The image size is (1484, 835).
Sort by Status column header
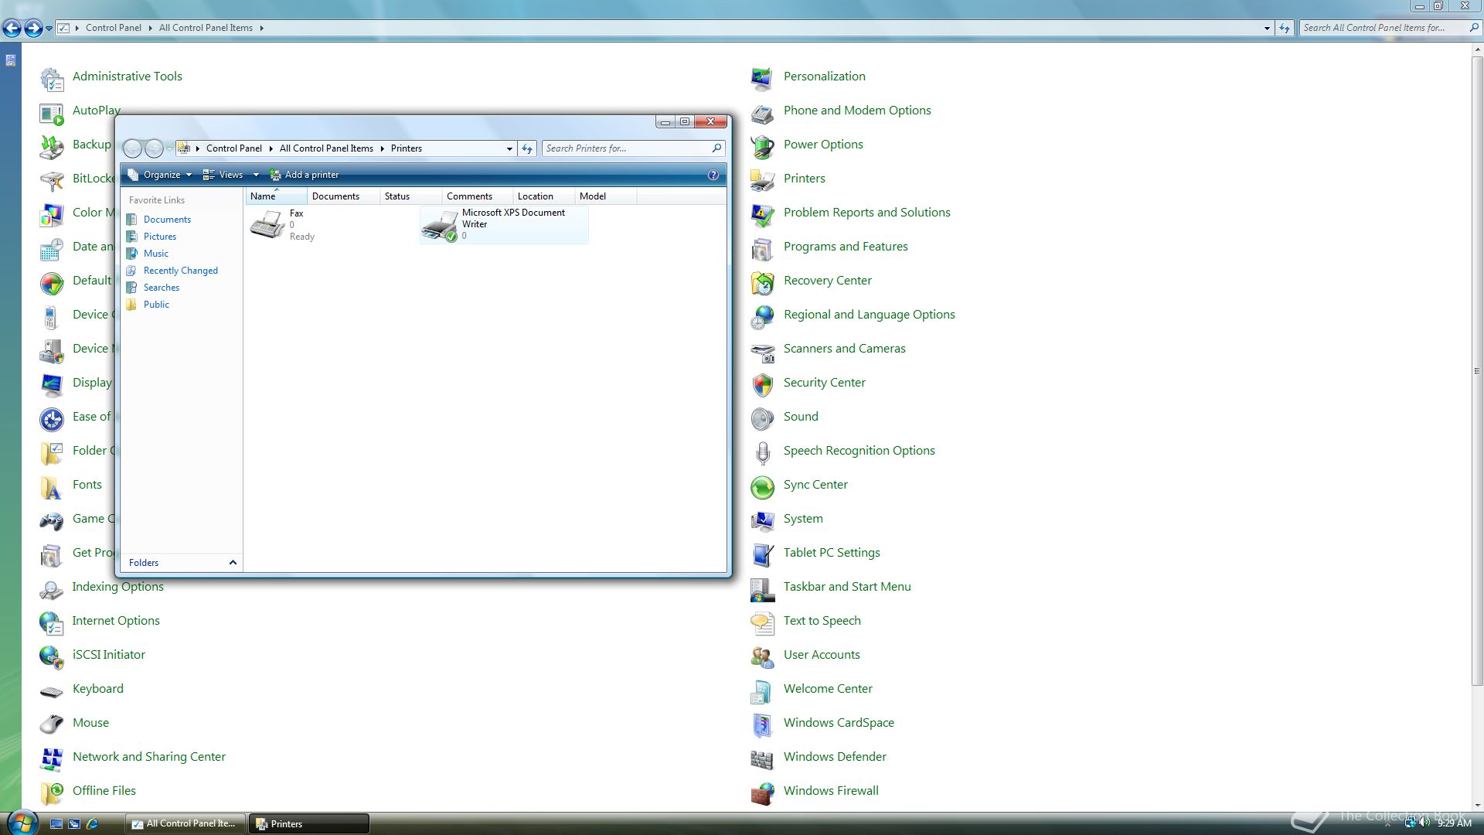[410, 196]
